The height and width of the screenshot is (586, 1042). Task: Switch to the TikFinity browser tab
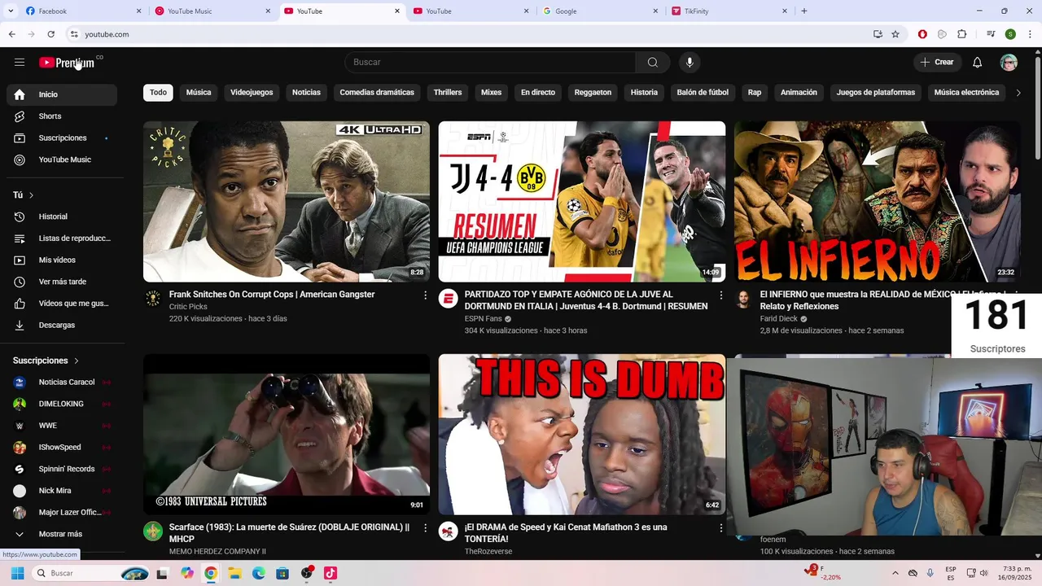pos(729,11)
